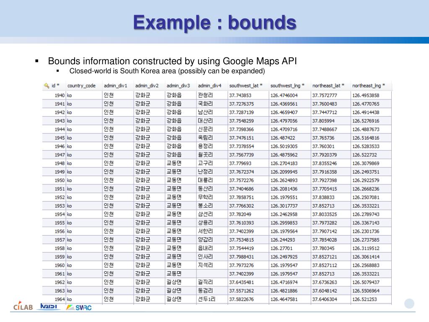Click northeast_lng value 126.4953858

(x=366, y=96)
